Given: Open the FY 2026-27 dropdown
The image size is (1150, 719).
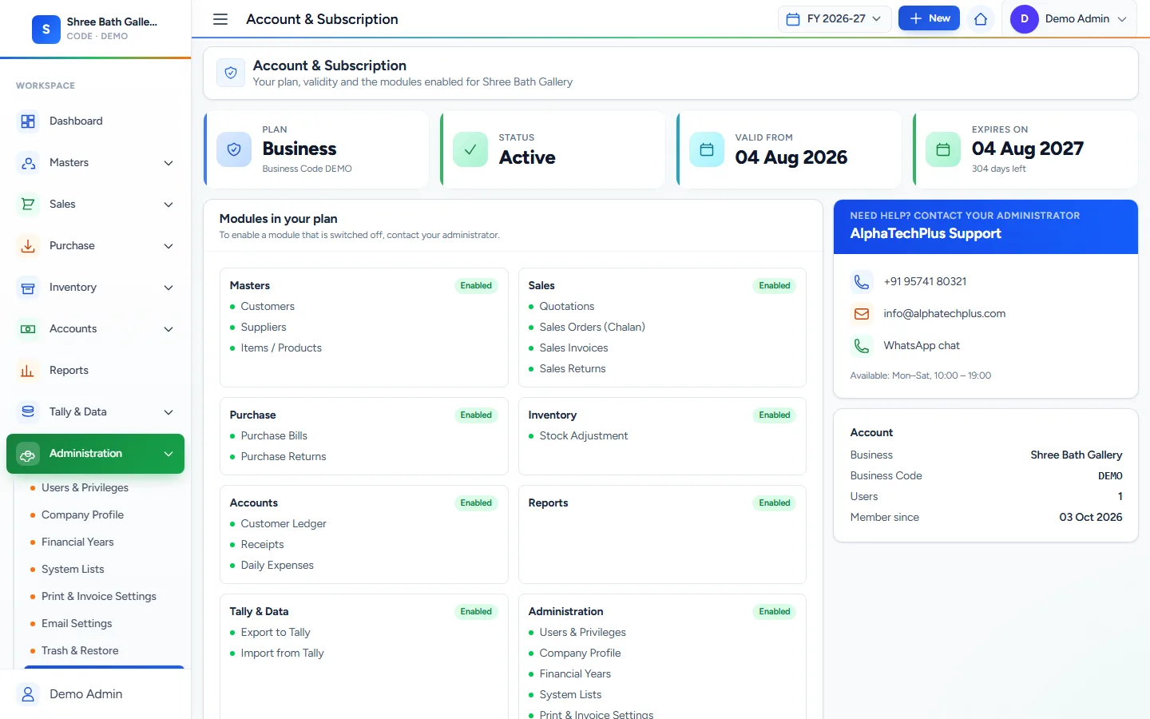Looking at the screenshot, I should click(x=835, y=19).
